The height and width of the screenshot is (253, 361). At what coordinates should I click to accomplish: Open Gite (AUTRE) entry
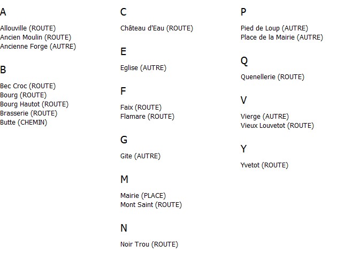[x=141, y=156]
